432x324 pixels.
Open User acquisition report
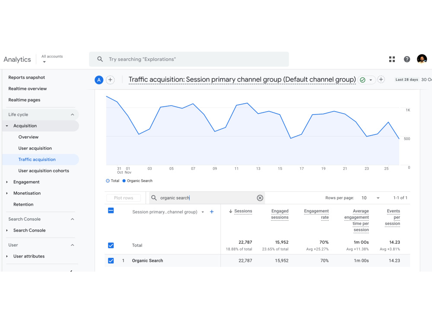pyautogui.click(x=35, y=148)
